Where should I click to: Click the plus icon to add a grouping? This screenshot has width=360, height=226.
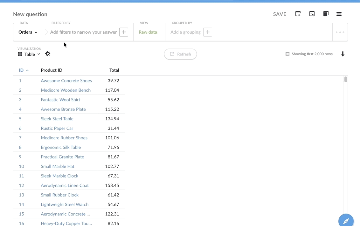pyautogui.click(x=208, y=32)
